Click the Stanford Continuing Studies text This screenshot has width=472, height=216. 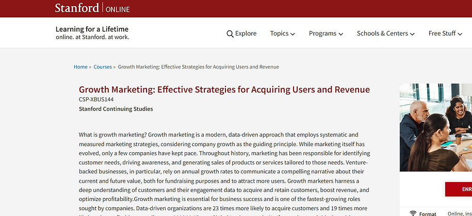coord(116,109)
